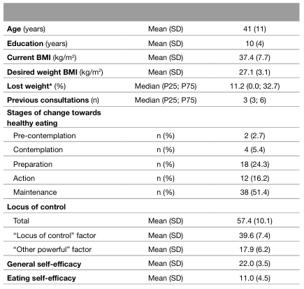
Task: Click the gray table header bar
Action: pyautogui.click(x=152, y=12)
